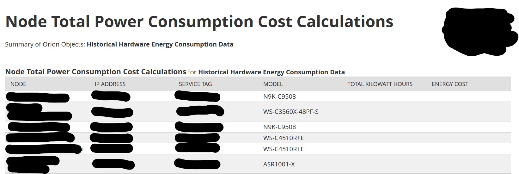Click the redacted service tag in the ASR1001-X row
Viewport: 519px width, 174px height.
[197, 164]
